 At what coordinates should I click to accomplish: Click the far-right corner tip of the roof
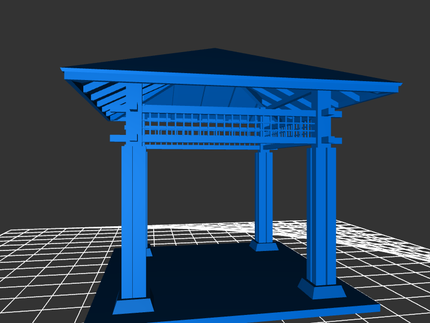(x=400, y=84)
